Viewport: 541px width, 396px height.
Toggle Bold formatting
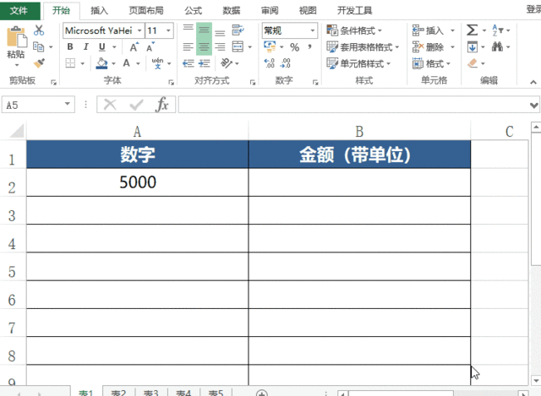70,47
